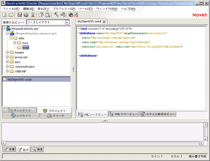Open the ウィンドウ menu
The width and height of the screenshot is (210, 161).
pos(107,9)
